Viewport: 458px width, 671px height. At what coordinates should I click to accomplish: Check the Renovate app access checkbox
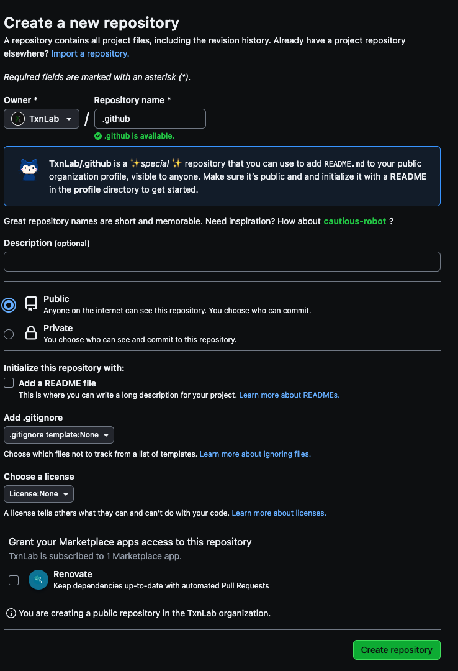tap(14, 580)
